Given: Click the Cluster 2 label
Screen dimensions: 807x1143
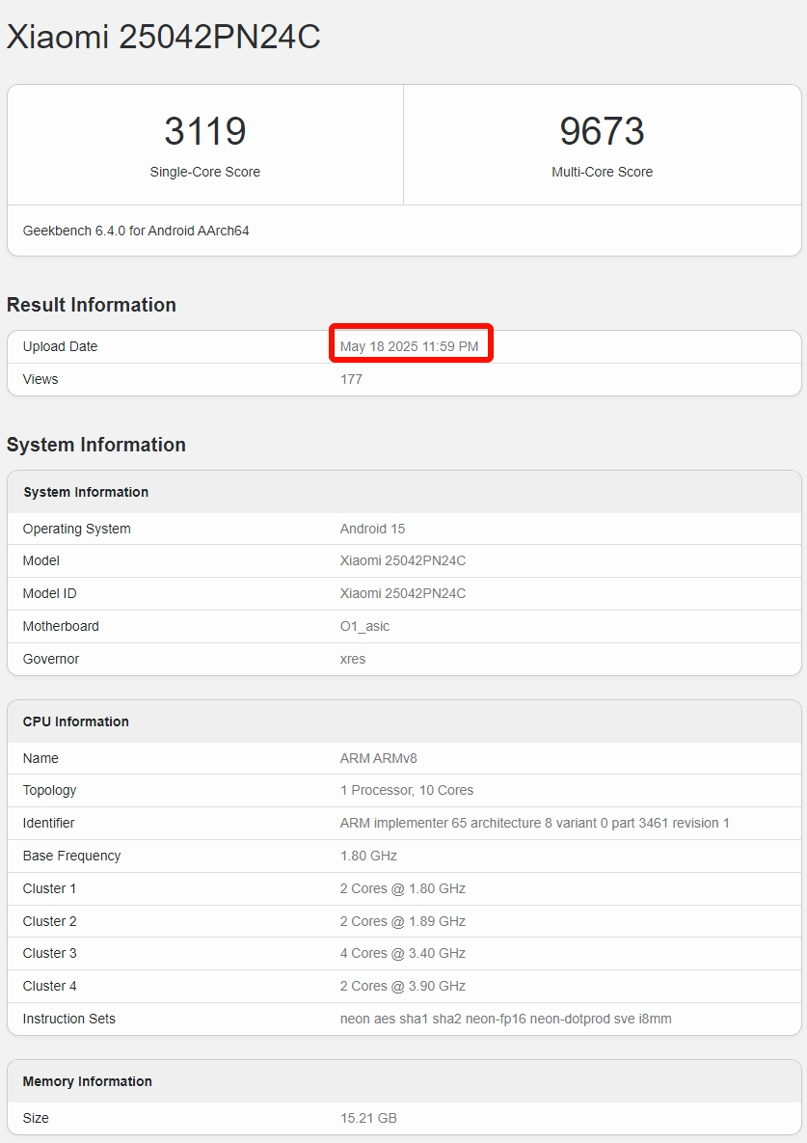Looking at the screenshot, I should (49, 921).
